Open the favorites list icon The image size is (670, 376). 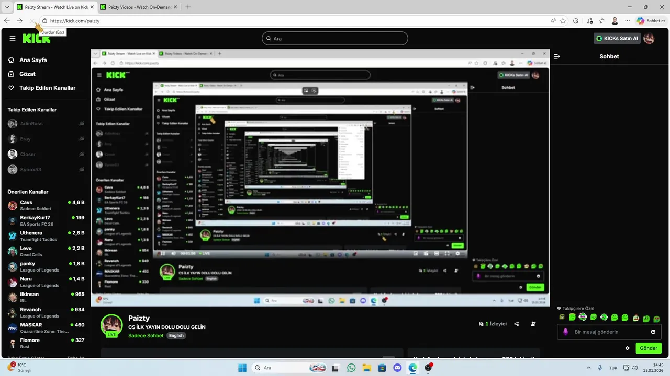pyautogui.click(x=602, y=21)
